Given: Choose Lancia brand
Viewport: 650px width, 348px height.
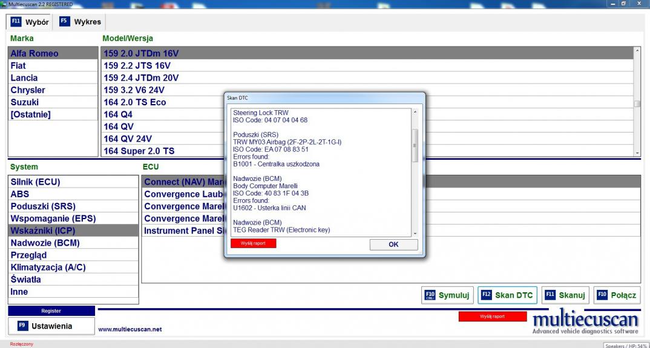Looking at the screenshot, I should click(53, 77).
